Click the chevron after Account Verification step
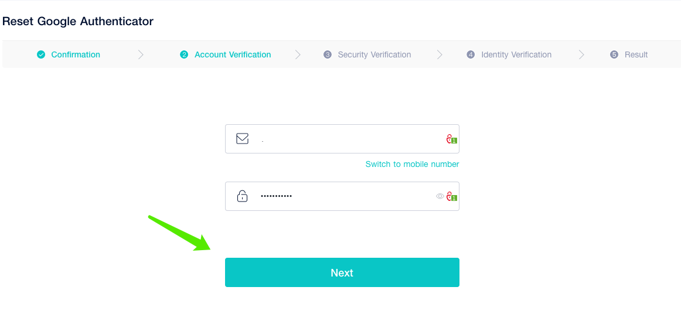Screen dimensions: 681x314 [x=298, y=54]
